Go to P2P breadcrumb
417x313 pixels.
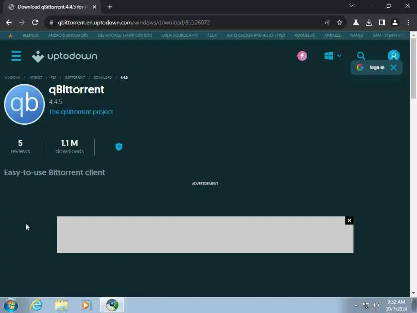click(53, 77)
